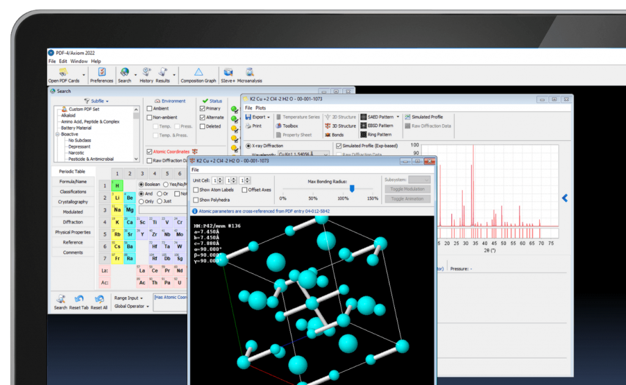Image resolution: width=626 pixels, height=385 pixels.
Task: Switch to the Crystallography tab
Action: tap(73, 202)
